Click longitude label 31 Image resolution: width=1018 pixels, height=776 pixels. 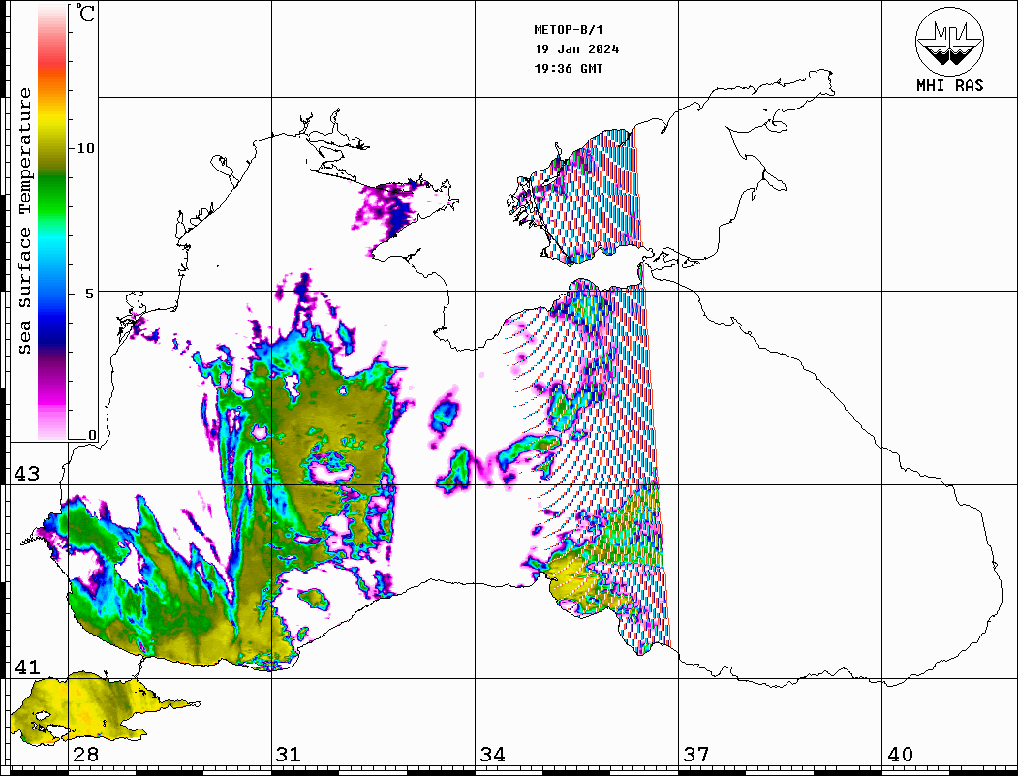point(289,754)
